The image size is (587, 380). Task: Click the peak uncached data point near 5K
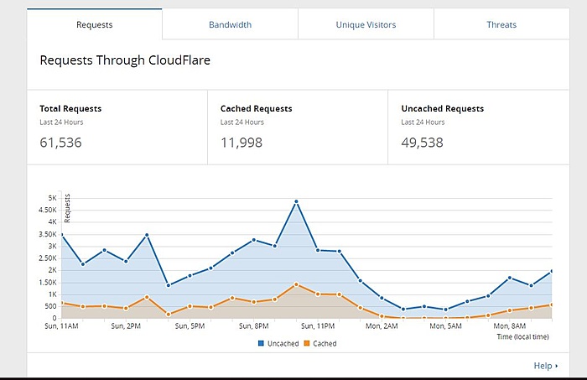[296, 201]
